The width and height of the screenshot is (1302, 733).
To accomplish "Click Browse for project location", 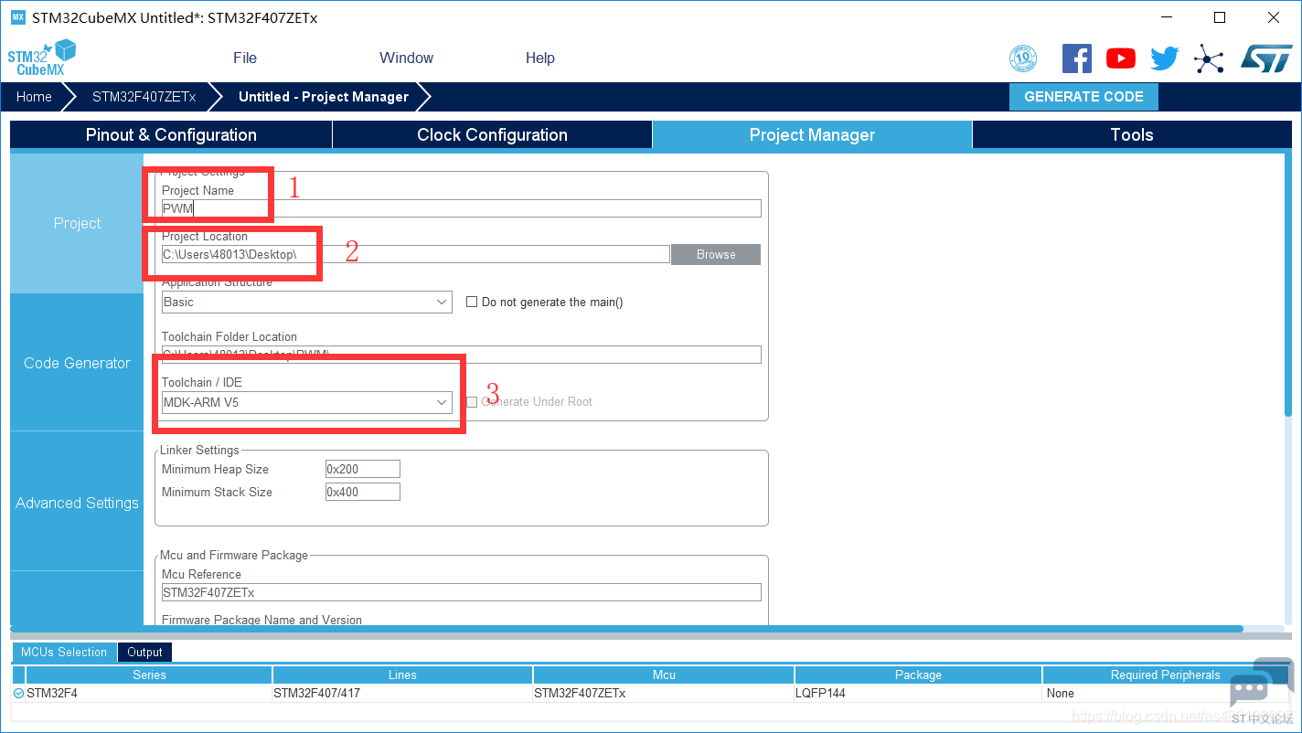I will tap(716, 254).
